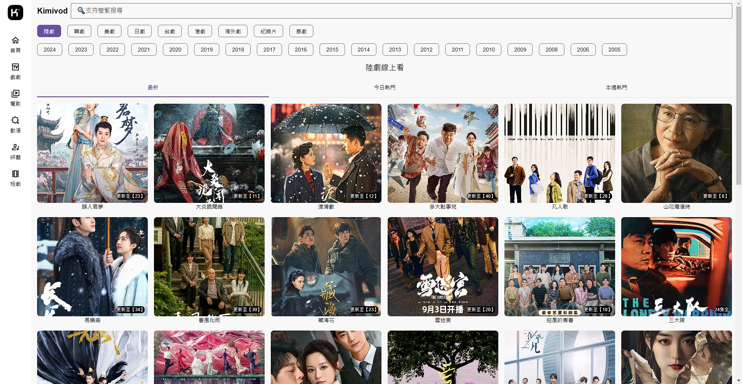Filter by 韓劇 category button

[79, 31]
